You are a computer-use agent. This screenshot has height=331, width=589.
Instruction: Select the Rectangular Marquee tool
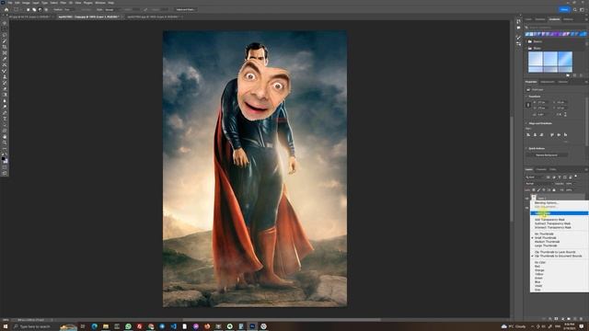coord(5,29)
